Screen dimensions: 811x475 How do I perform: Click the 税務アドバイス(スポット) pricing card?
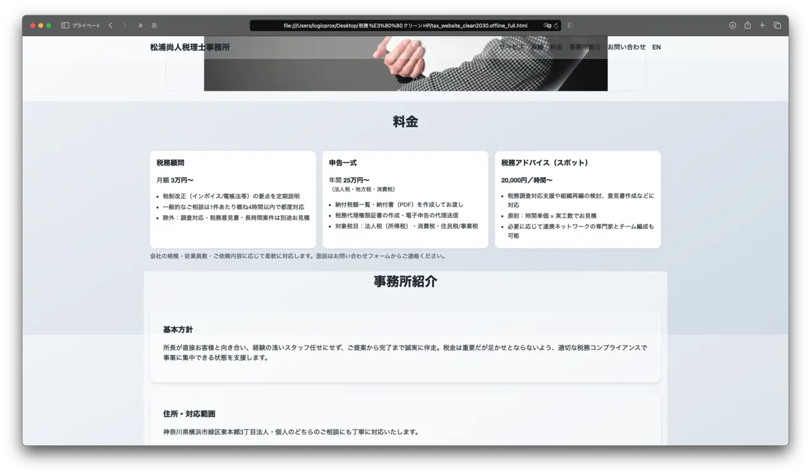(x=577, y=199)
